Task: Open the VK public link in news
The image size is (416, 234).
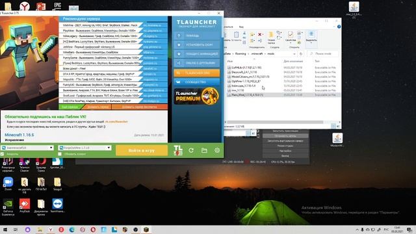Action: point(116,122)
